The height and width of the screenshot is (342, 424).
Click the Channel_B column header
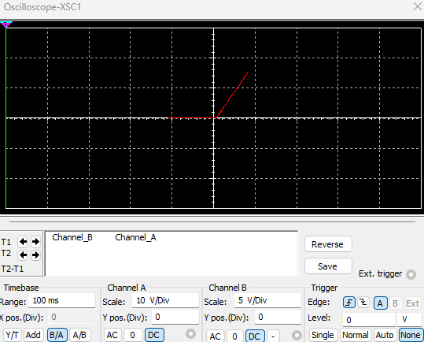pyautogui.click(x=72, y=237)
